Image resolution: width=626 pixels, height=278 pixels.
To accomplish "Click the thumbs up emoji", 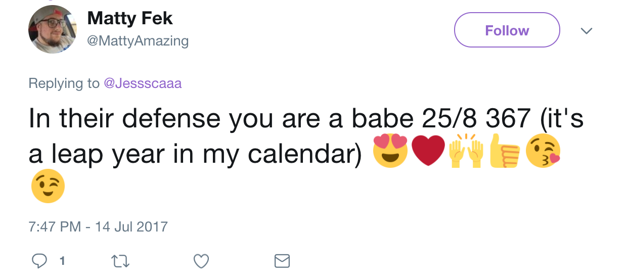I will coord(504,151).
